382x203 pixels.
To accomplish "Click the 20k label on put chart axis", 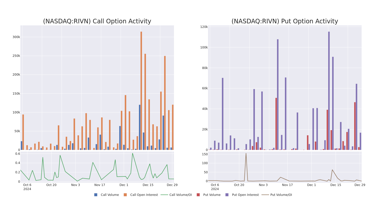I will pos(205,129).
